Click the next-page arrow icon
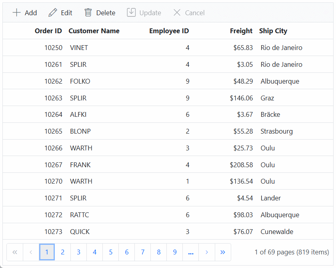 coord(207,252)
